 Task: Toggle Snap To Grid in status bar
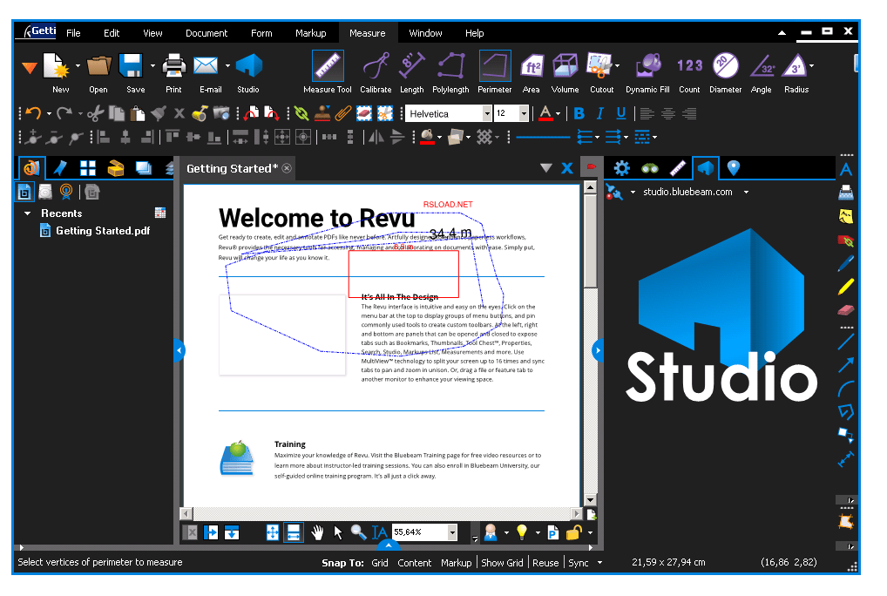380,563
